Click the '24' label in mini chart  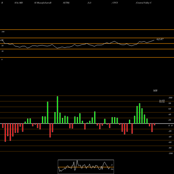(x=112, y=169)
